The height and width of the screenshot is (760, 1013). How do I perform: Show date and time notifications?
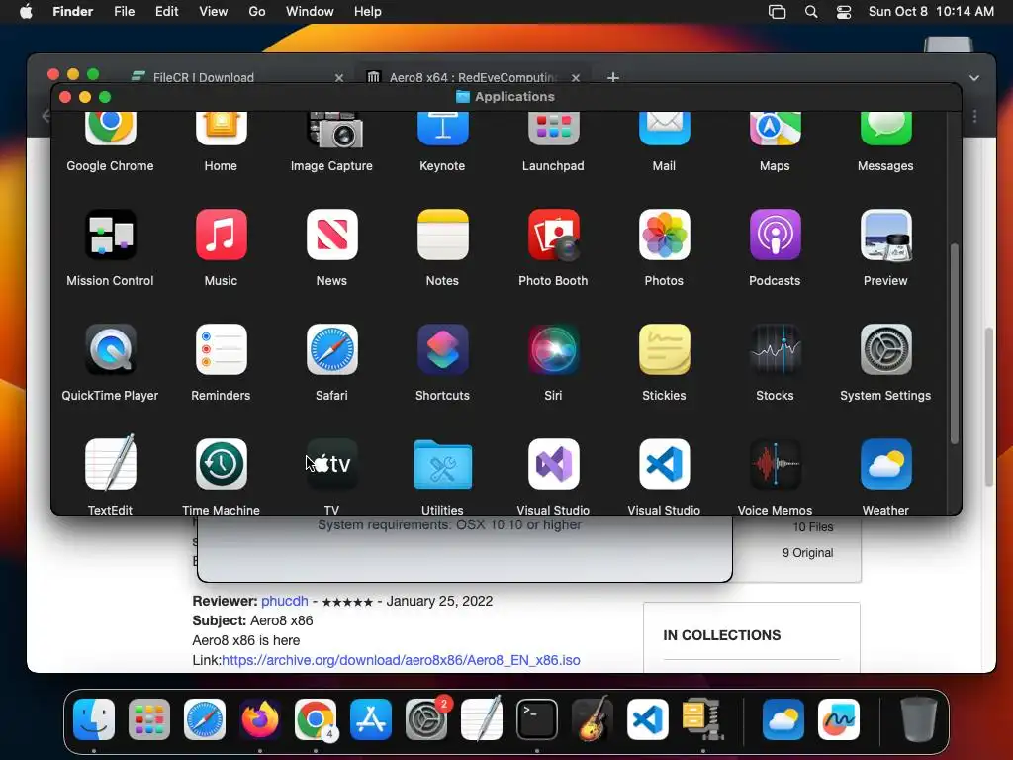point(931,12)
